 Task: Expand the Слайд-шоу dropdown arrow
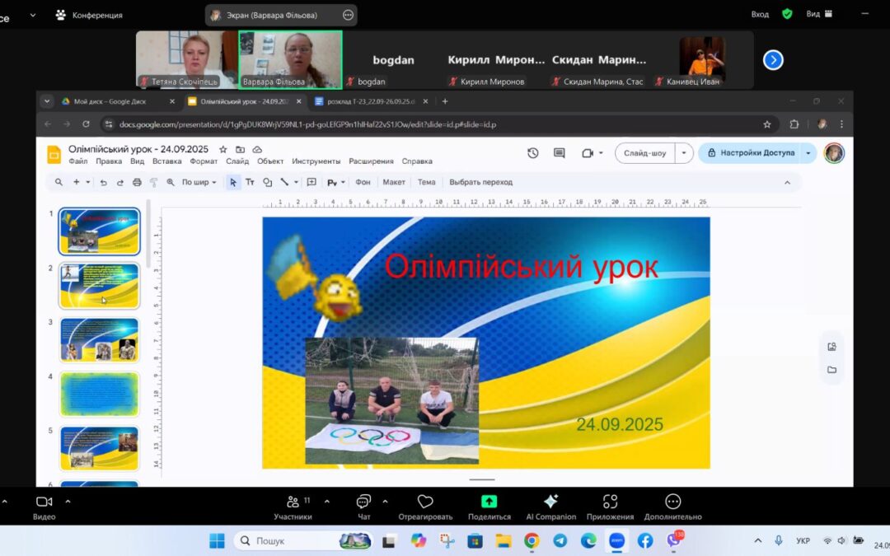pos(684,153)
